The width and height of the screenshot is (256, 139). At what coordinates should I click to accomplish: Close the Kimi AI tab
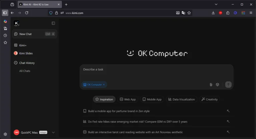59,5
